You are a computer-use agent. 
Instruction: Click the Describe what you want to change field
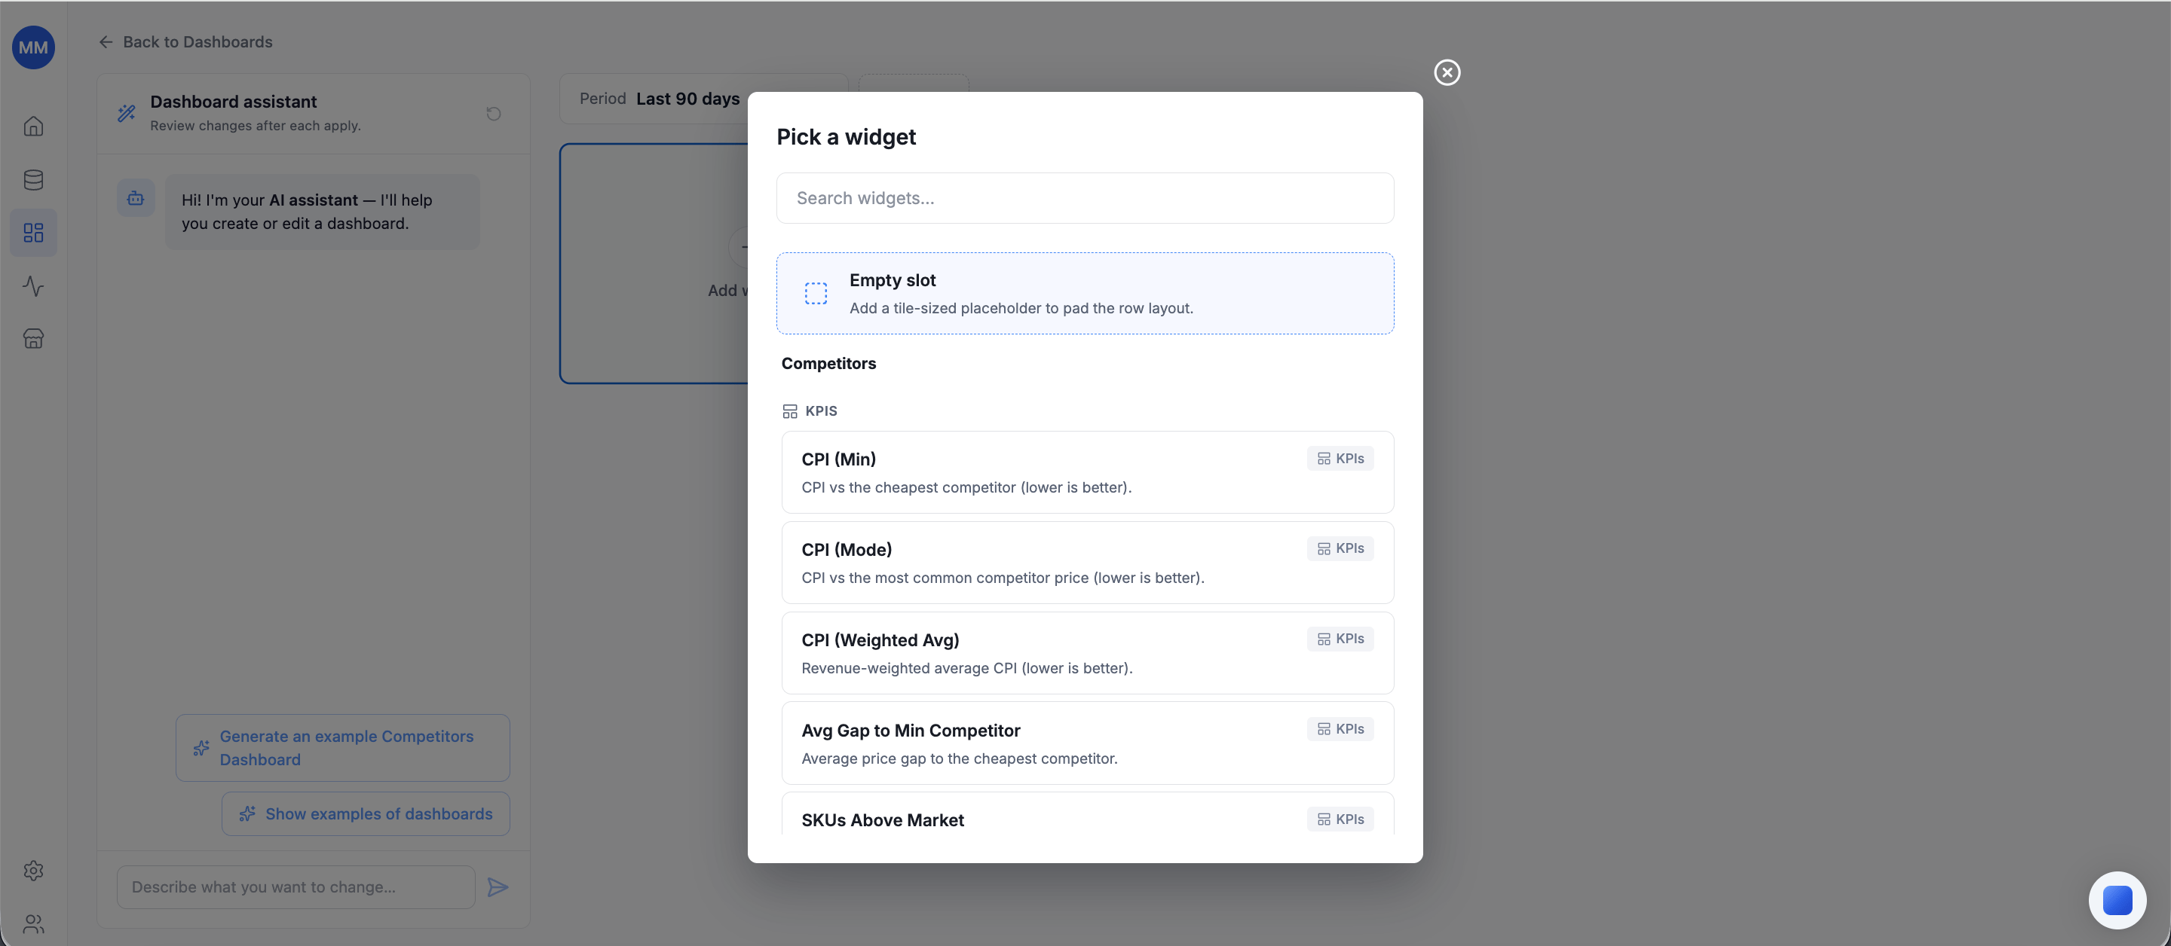click(295, 886)
